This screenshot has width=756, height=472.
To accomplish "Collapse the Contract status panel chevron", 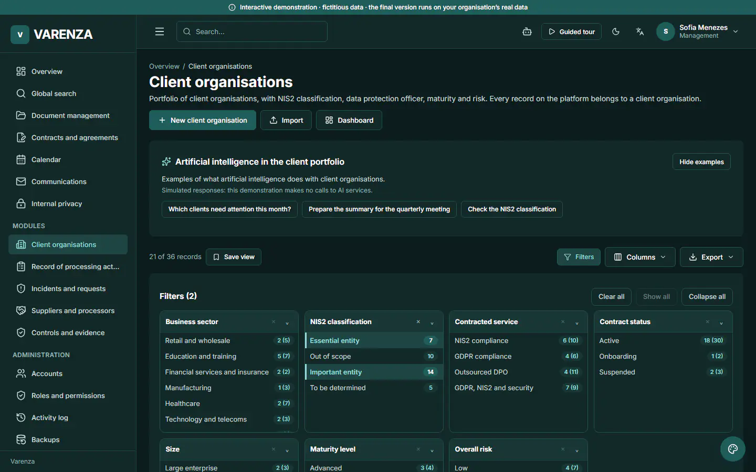I will pos(721,323).
